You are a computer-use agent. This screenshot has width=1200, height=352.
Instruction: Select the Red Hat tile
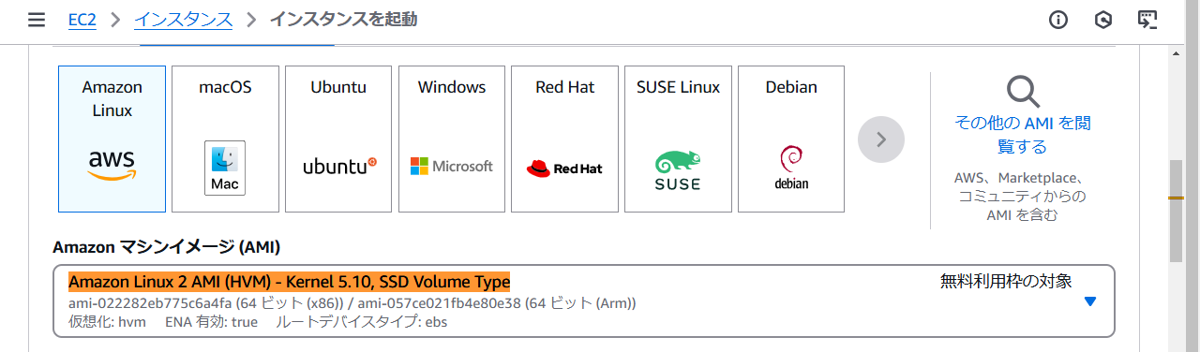tap(565, 139)
